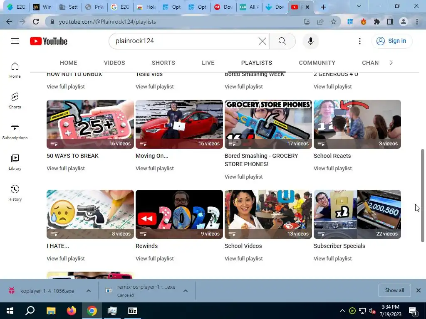The width and height of the screenshot is (426, 319).
Task: Open the Subscriber Specials playlist thumbnail
Action: click(x=357, y=214)
